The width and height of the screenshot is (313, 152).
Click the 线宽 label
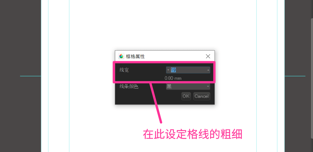[x=124, y=70]
